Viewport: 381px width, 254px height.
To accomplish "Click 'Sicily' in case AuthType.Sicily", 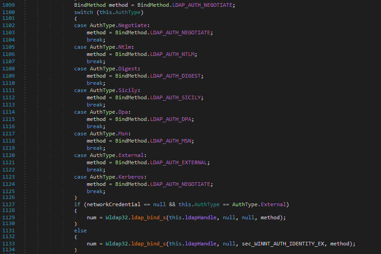I will click(x=128, y=90).
